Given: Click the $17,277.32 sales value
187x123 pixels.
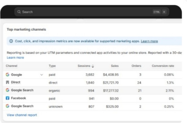Looking at the screenshot, I should pyautogui.click(x=111, y=90).
